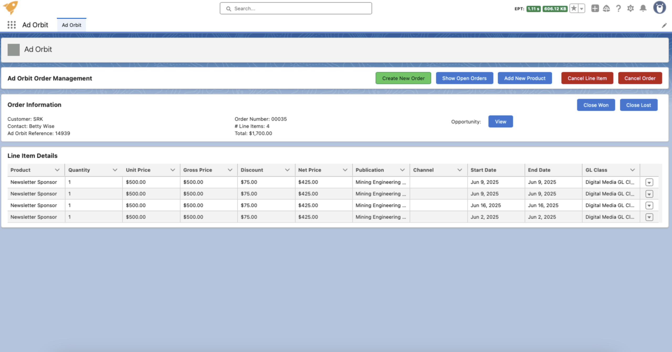Screen dimensions: 672x352
Task: Click Show Open Orders button
Action: 464,78
